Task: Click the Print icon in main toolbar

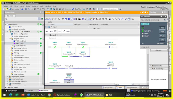Action: (22, 9)
